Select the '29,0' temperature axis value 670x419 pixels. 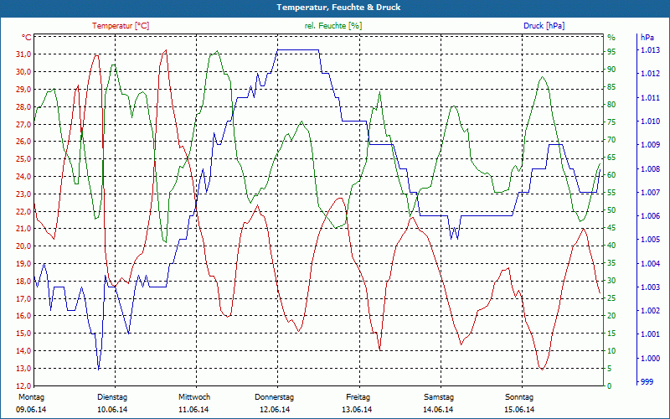click(x=23, y=90)
